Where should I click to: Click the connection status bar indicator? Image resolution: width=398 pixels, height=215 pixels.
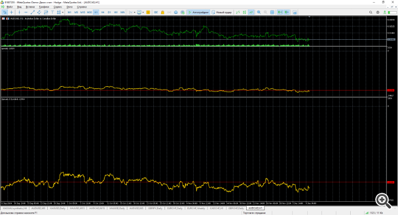tap(392, 12)
